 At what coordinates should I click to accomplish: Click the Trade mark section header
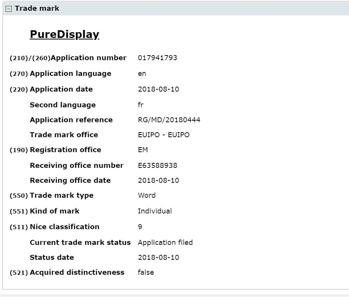37,8
